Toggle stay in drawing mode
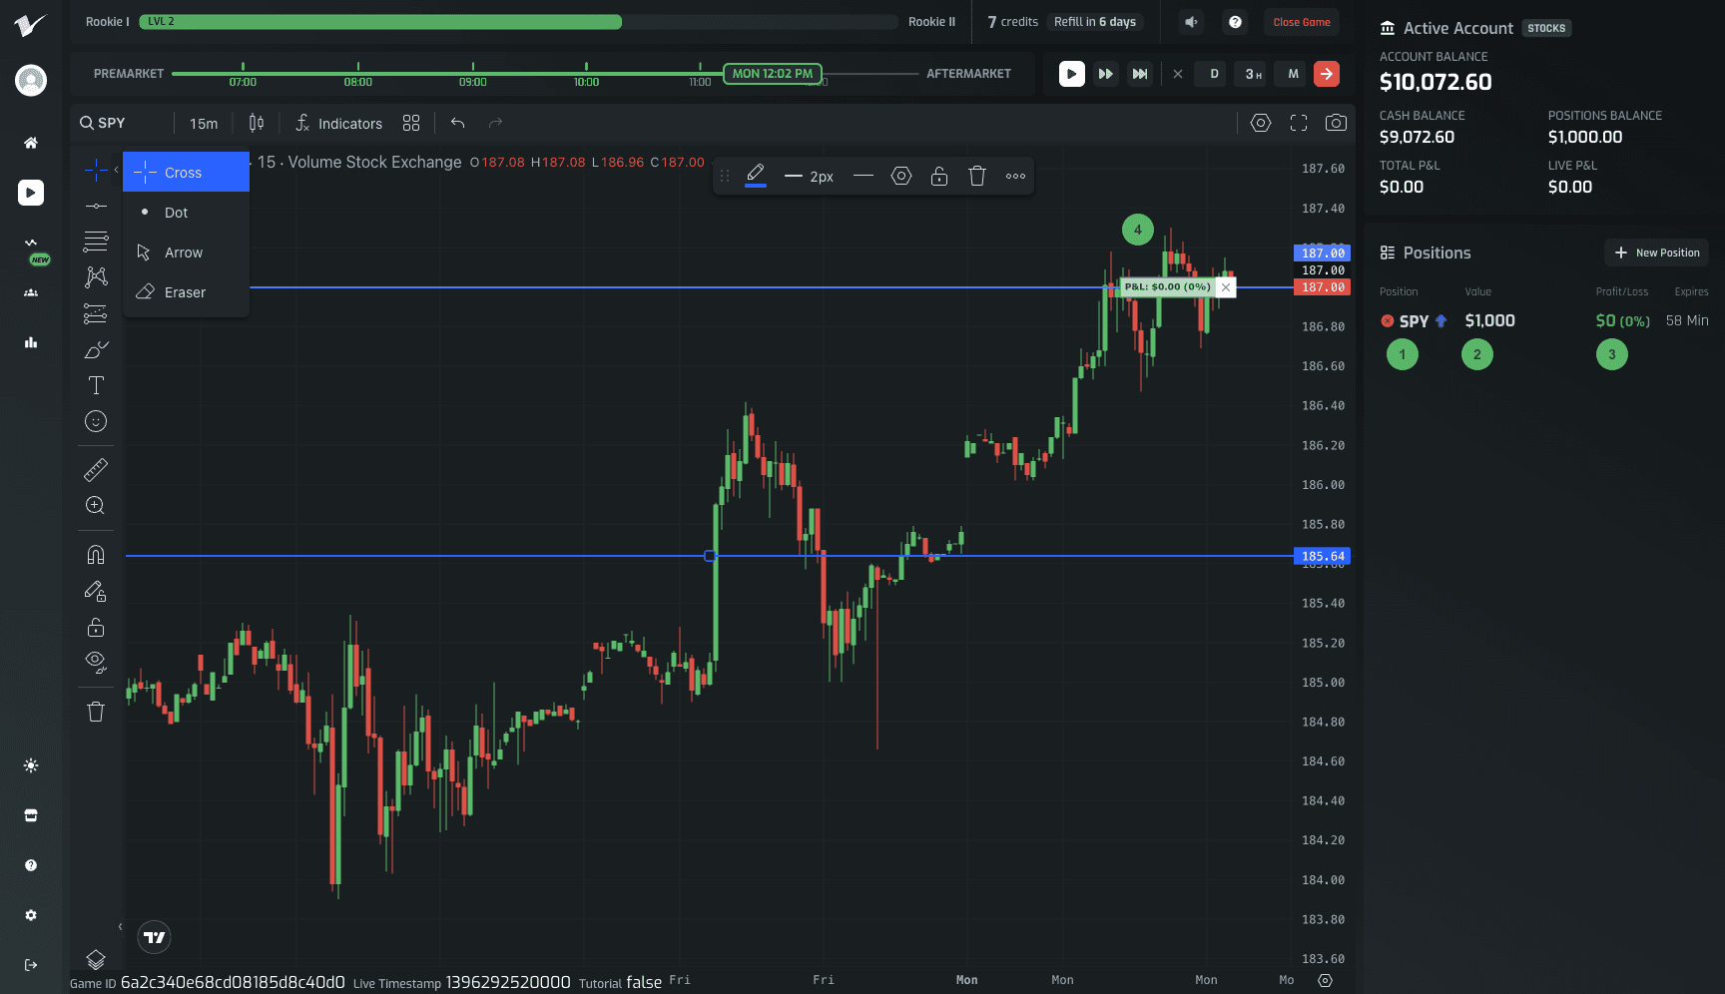This screenshot has height=994, width=1725. [x=96, y=591]
